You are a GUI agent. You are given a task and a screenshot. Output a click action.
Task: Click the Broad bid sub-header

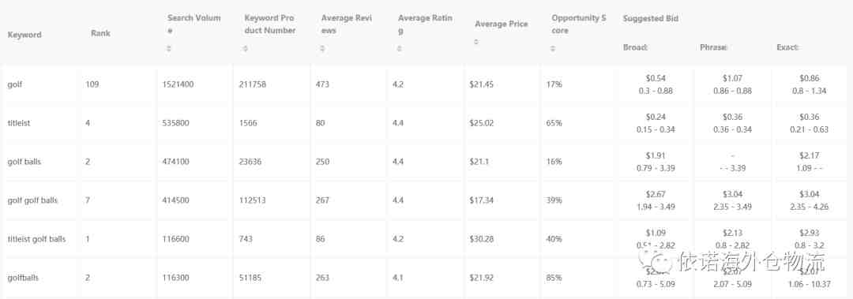point(635,47)
